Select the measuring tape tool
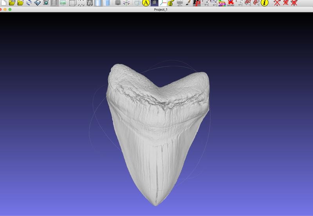 pos(170,3)
